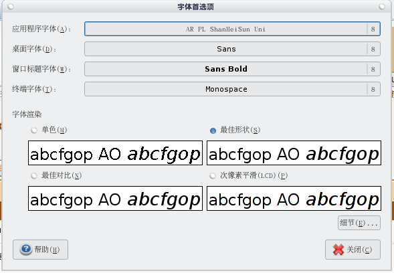The image size is (394, 273).
Task: Click the round window button left of the title
Action: [11, 7]
